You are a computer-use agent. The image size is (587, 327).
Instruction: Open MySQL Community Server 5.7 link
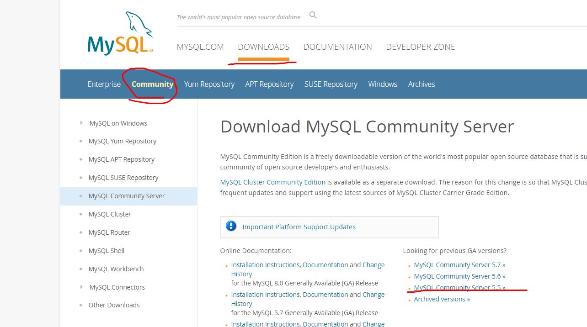pyautogui.click(x=459, y=265)
